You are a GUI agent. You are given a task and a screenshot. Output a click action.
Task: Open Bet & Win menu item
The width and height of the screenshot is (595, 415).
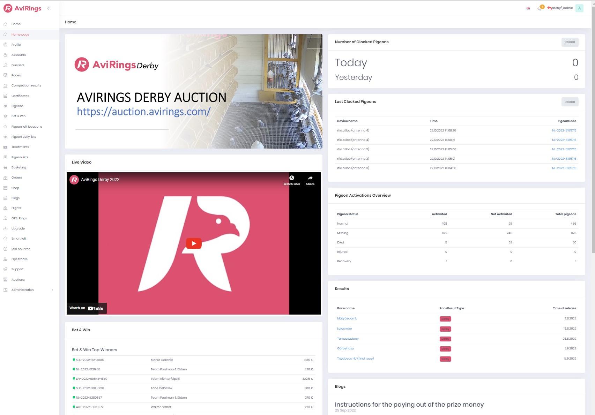tap(18, 116)
